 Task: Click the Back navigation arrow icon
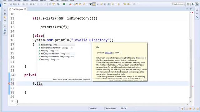coord(128,4)
